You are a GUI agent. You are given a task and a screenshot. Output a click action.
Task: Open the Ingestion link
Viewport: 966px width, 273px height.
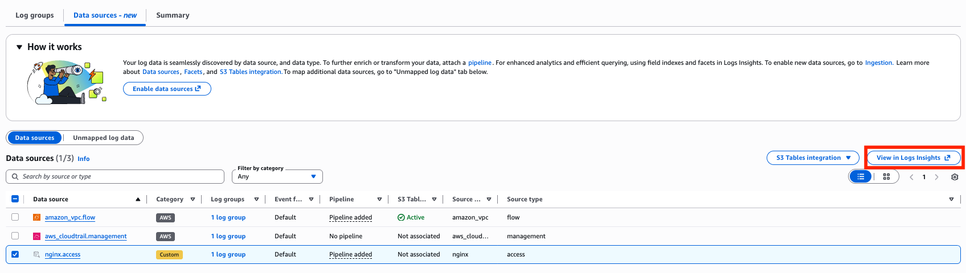coord(878,63)
